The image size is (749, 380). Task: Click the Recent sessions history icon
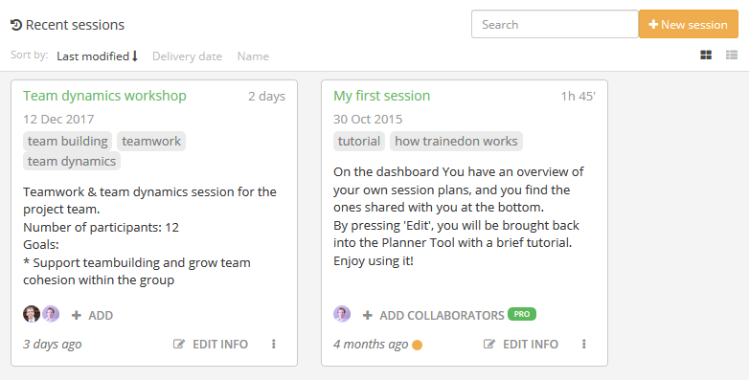click(16, 25)
